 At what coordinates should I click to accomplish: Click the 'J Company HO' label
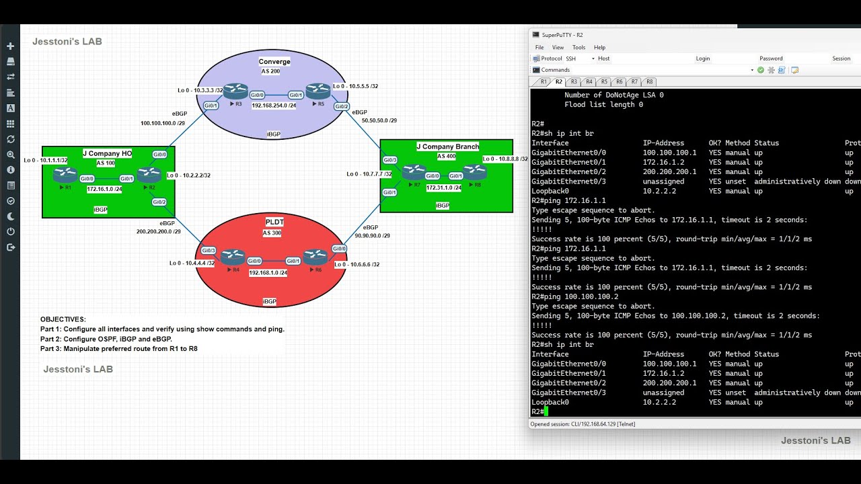coord(107,154)
